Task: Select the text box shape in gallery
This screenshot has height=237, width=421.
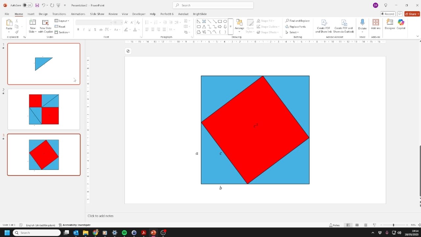Action: (x=204, y=21)
